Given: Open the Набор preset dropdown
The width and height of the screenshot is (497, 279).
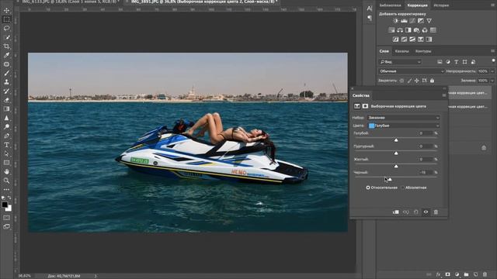Looking at the screenshot, I should pyautogui.click(x=404, y=118).
